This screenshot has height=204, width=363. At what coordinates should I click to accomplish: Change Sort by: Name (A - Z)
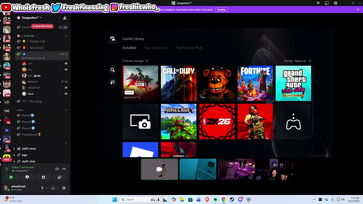(297, 61)
